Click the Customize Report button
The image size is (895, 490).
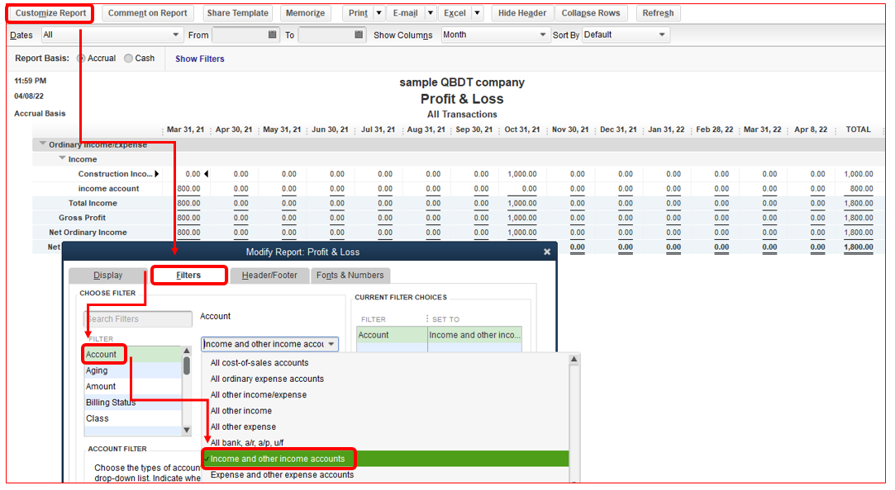point(50,13)
